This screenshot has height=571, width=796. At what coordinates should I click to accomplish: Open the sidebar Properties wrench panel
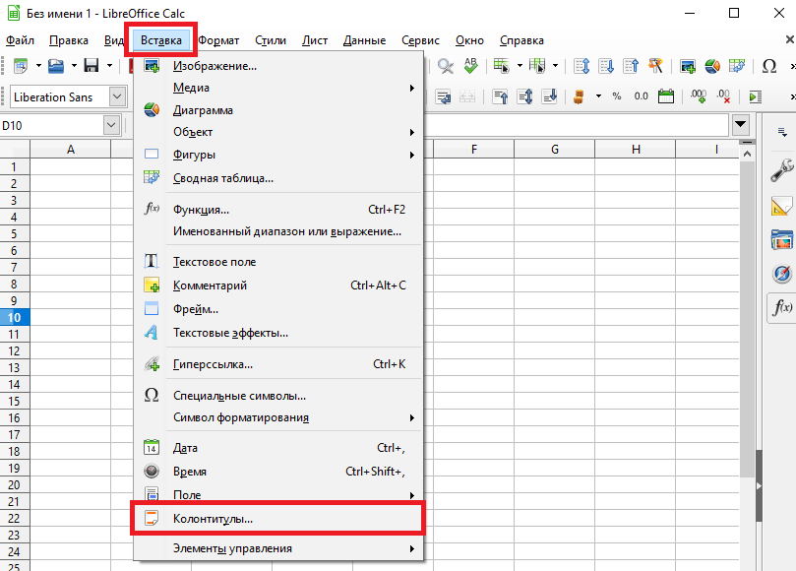[782, 169]
